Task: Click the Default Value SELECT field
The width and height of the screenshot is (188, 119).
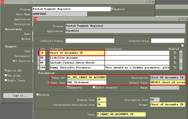Action: [x=167, y=82]
